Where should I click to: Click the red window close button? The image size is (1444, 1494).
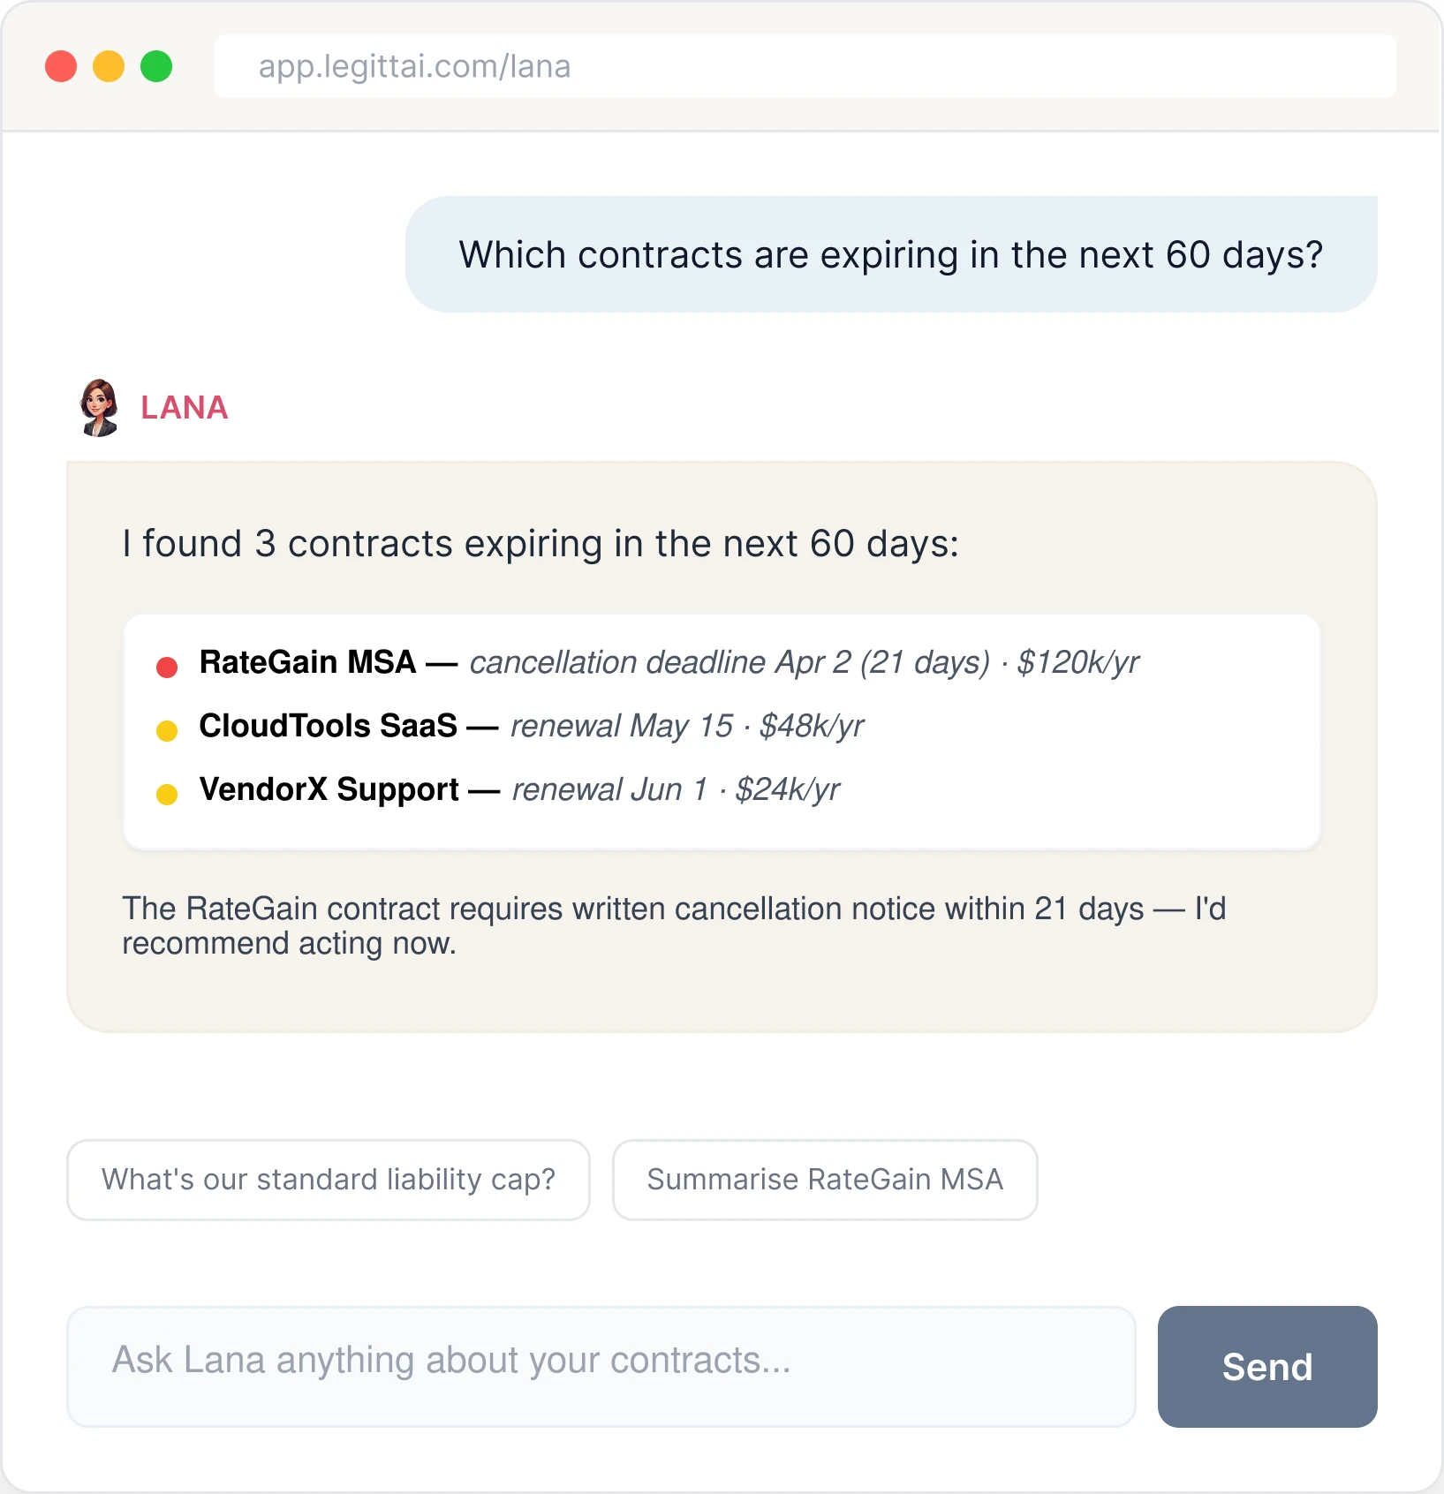pos(61,66)
